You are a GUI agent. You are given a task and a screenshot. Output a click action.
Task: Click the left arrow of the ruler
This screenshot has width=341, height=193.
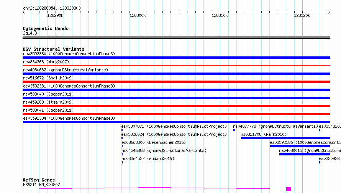[24, 12]
